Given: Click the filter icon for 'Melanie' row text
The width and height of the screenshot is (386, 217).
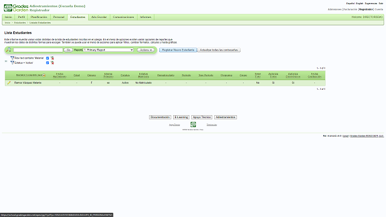Looking at the screenshot, I should pyautogui.click(x=12, y=58).
